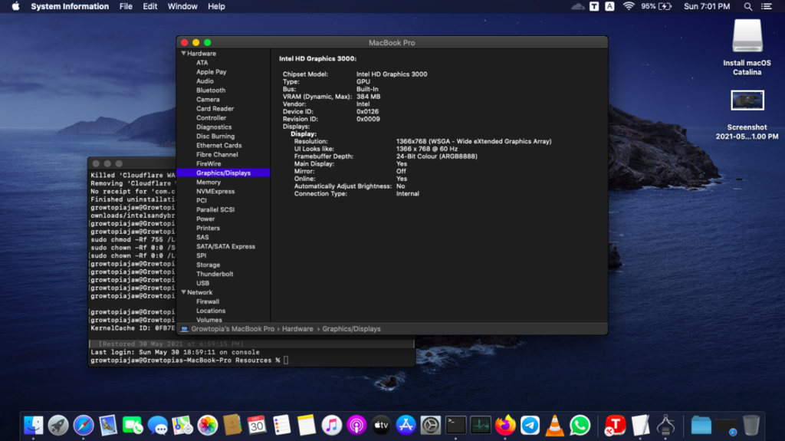The image size is (785, 441).
Task: Select NVMExpress in the sidebar
Action: coord(215,192)
